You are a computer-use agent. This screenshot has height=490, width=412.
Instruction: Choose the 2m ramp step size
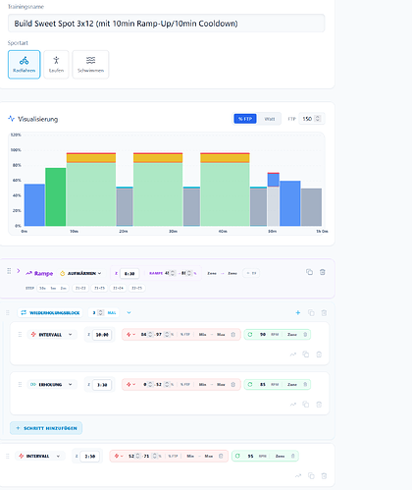click(63, 288)
